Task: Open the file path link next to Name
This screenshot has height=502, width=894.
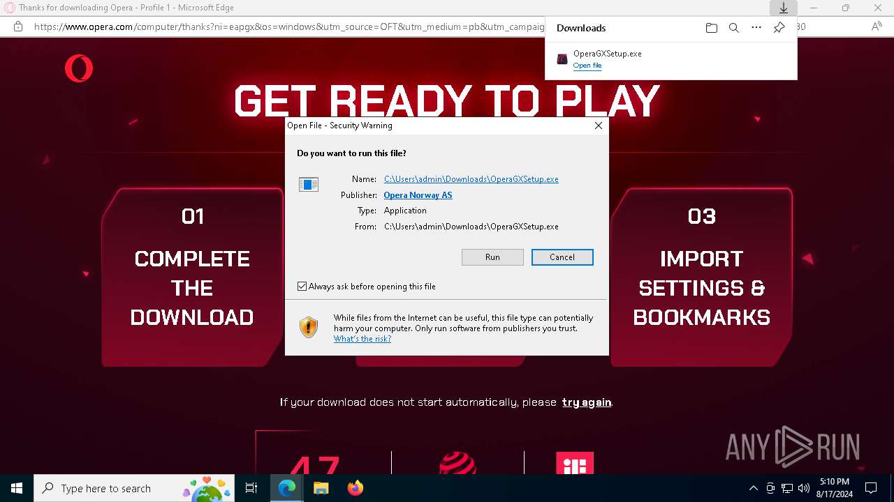Action: point(471,179)
